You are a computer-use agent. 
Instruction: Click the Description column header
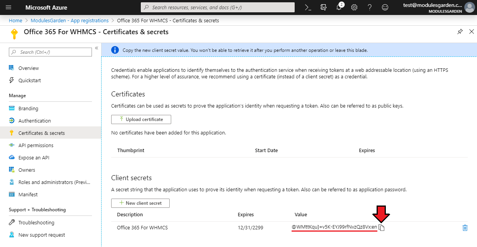[130, 214]
